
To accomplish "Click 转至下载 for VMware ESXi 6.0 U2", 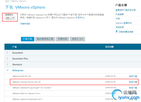I will (x=133, y=76).
